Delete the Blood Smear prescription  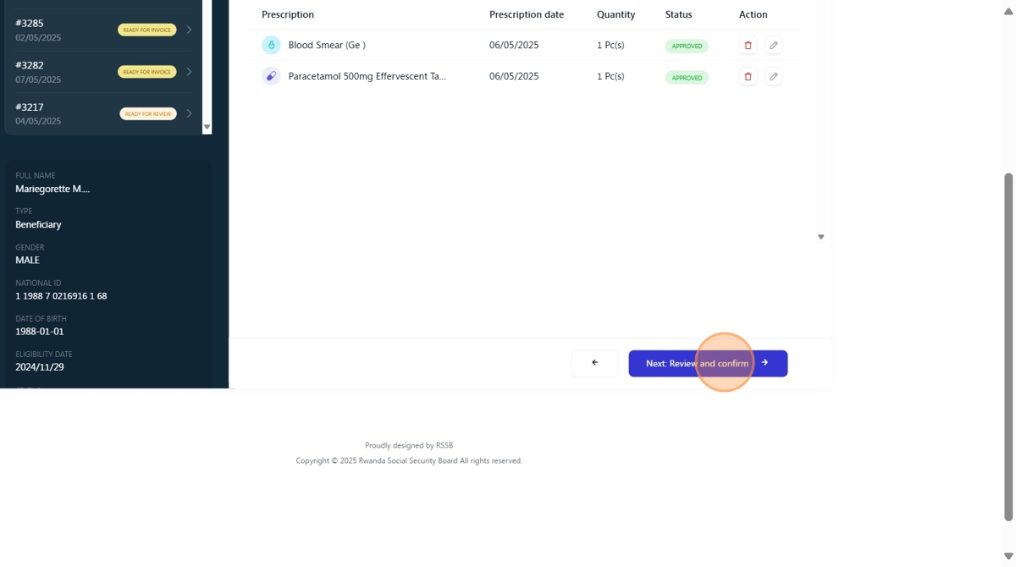pos(748,45)
